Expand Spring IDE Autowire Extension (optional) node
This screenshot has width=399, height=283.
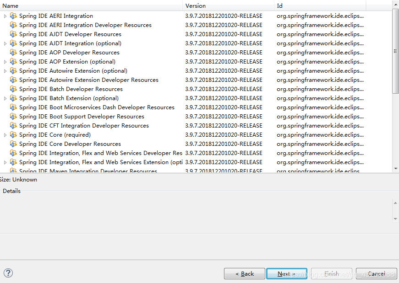click(x=5, y=71)
